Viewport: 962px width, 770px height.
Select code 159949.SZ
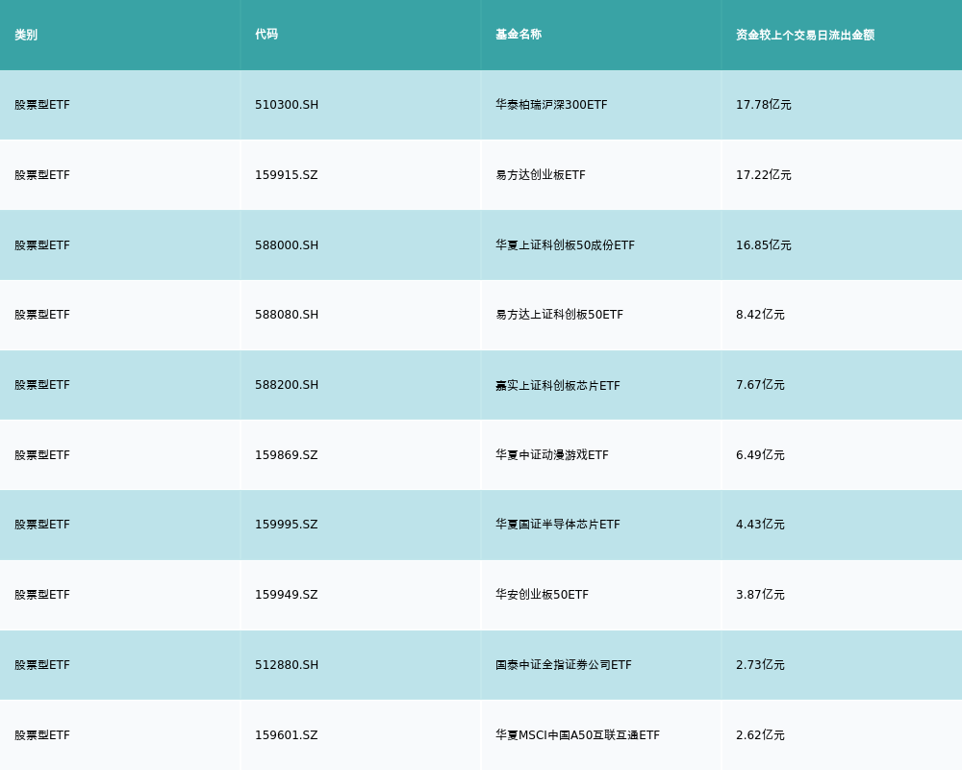(287, 595)
